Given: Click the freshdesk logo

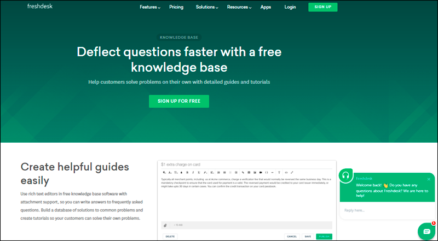Looking at the screenshot, I should click(x=39, y=6).
